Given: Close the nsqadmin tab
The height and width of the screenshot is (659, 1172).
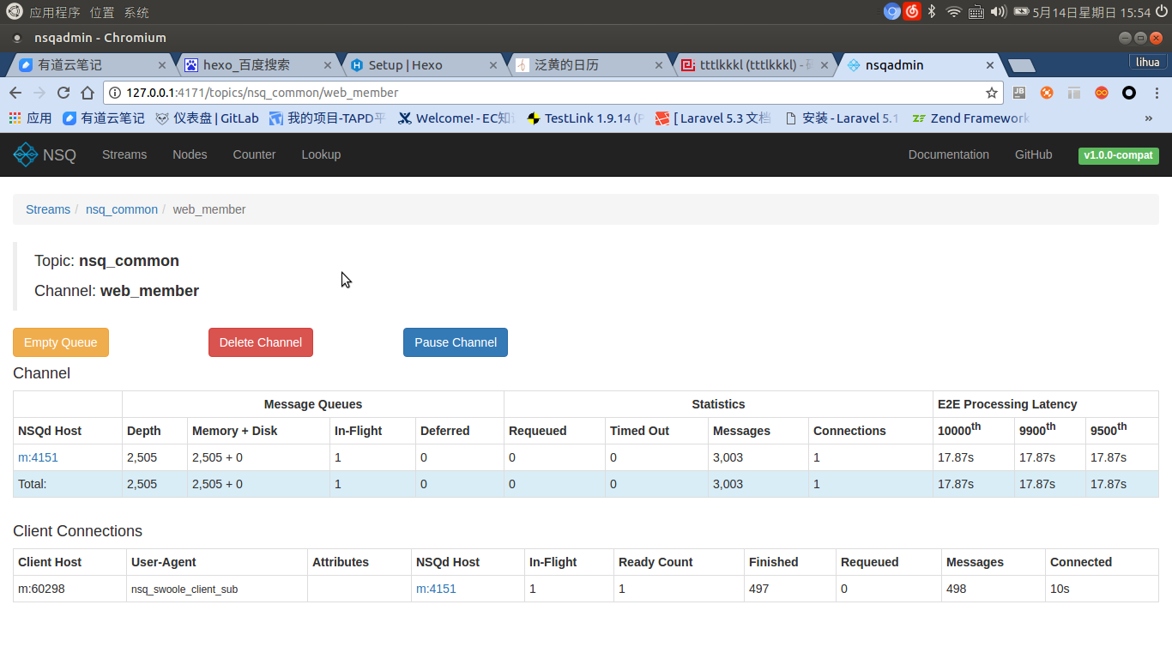Looking at the screenshot, I should point(990,65).
